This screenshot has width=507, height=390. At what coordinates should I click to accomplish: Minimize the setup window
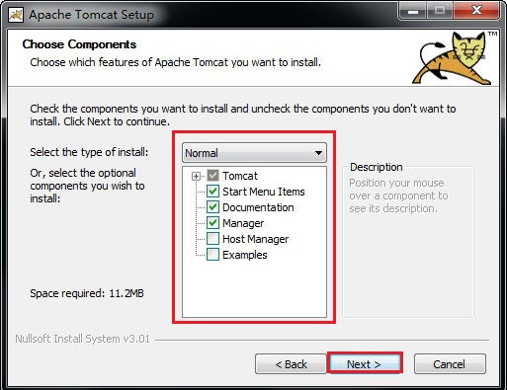click(413, 11)
